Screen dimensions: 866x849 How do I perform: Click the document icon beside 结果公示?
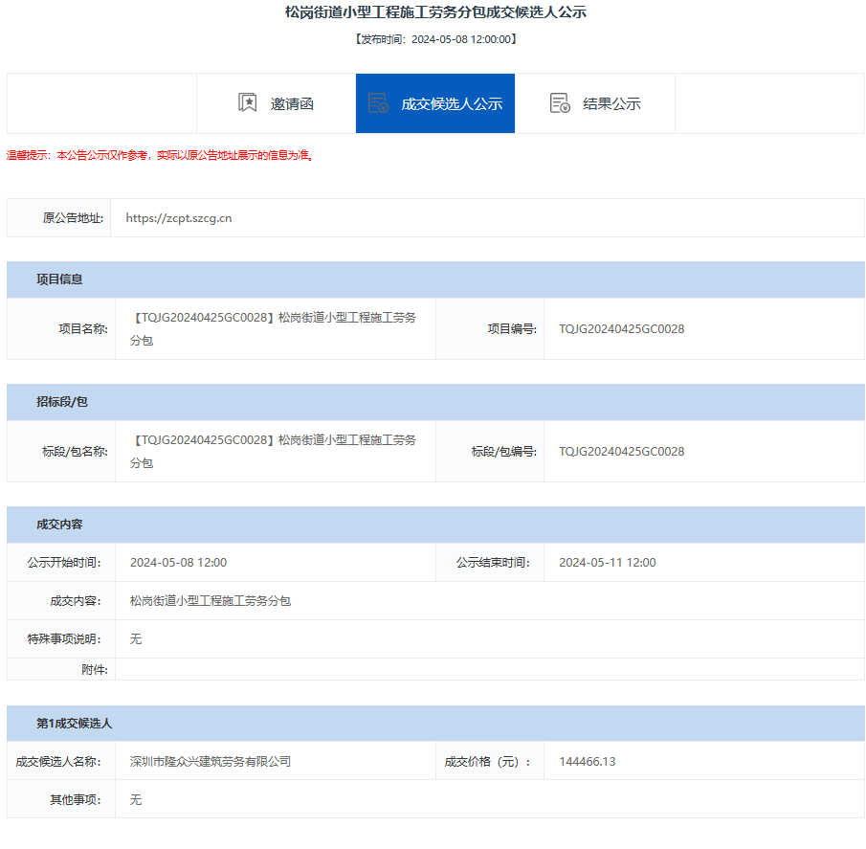coord(560,103)
